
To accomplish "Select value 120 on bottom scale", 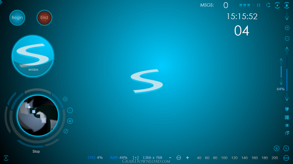I will tap(234, 158).
